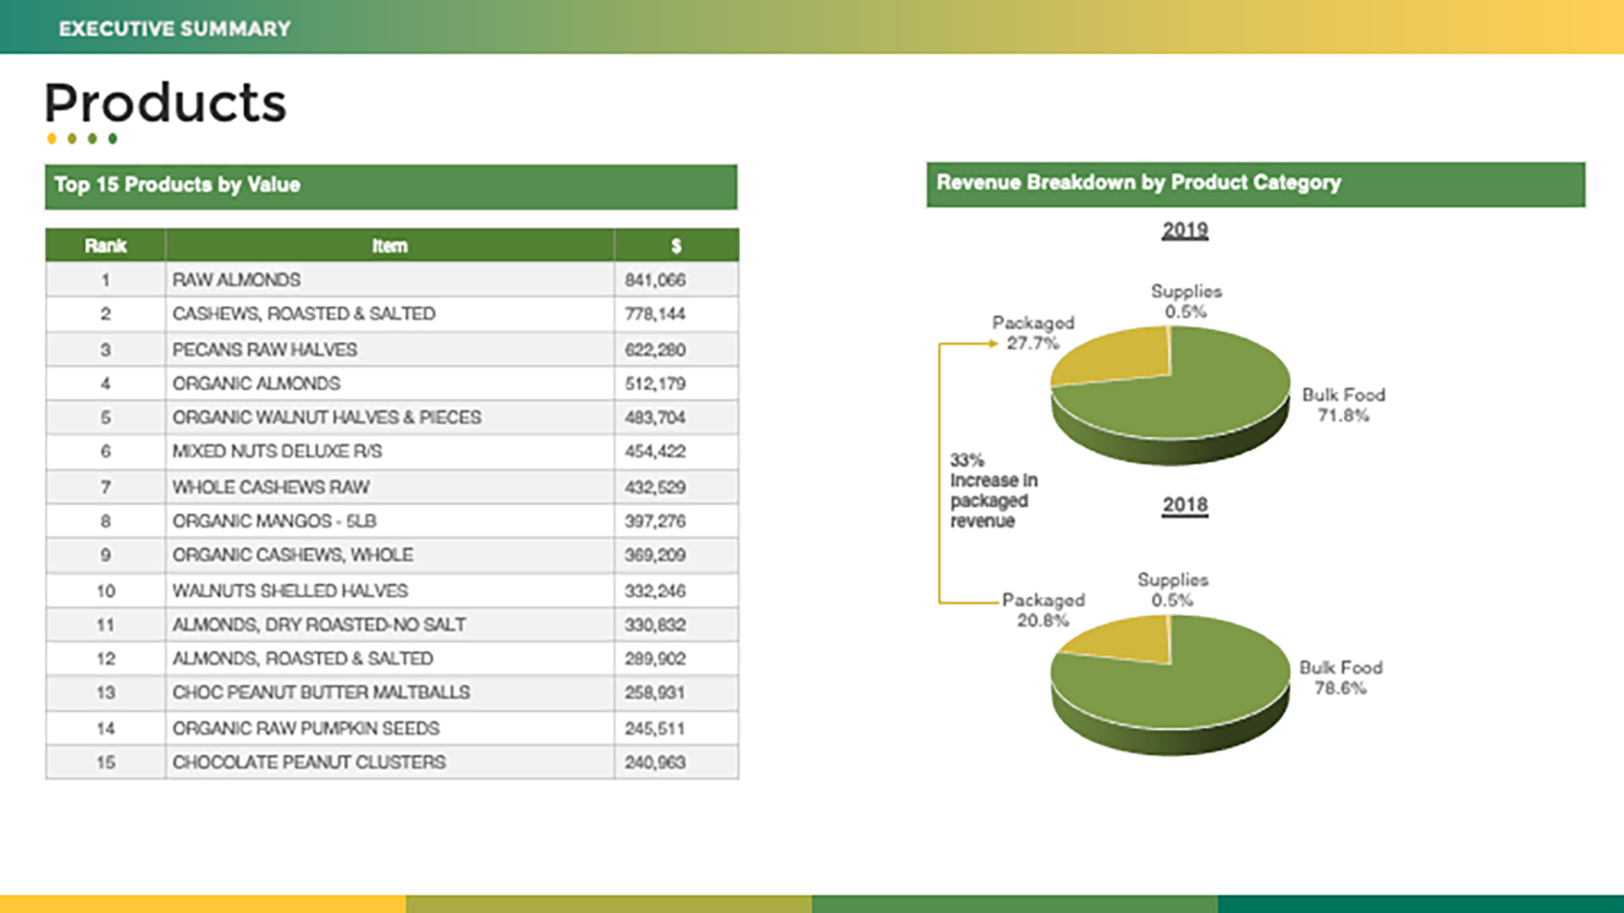Select the Rank column header
1624x913 pixels.
pos(105,246)
